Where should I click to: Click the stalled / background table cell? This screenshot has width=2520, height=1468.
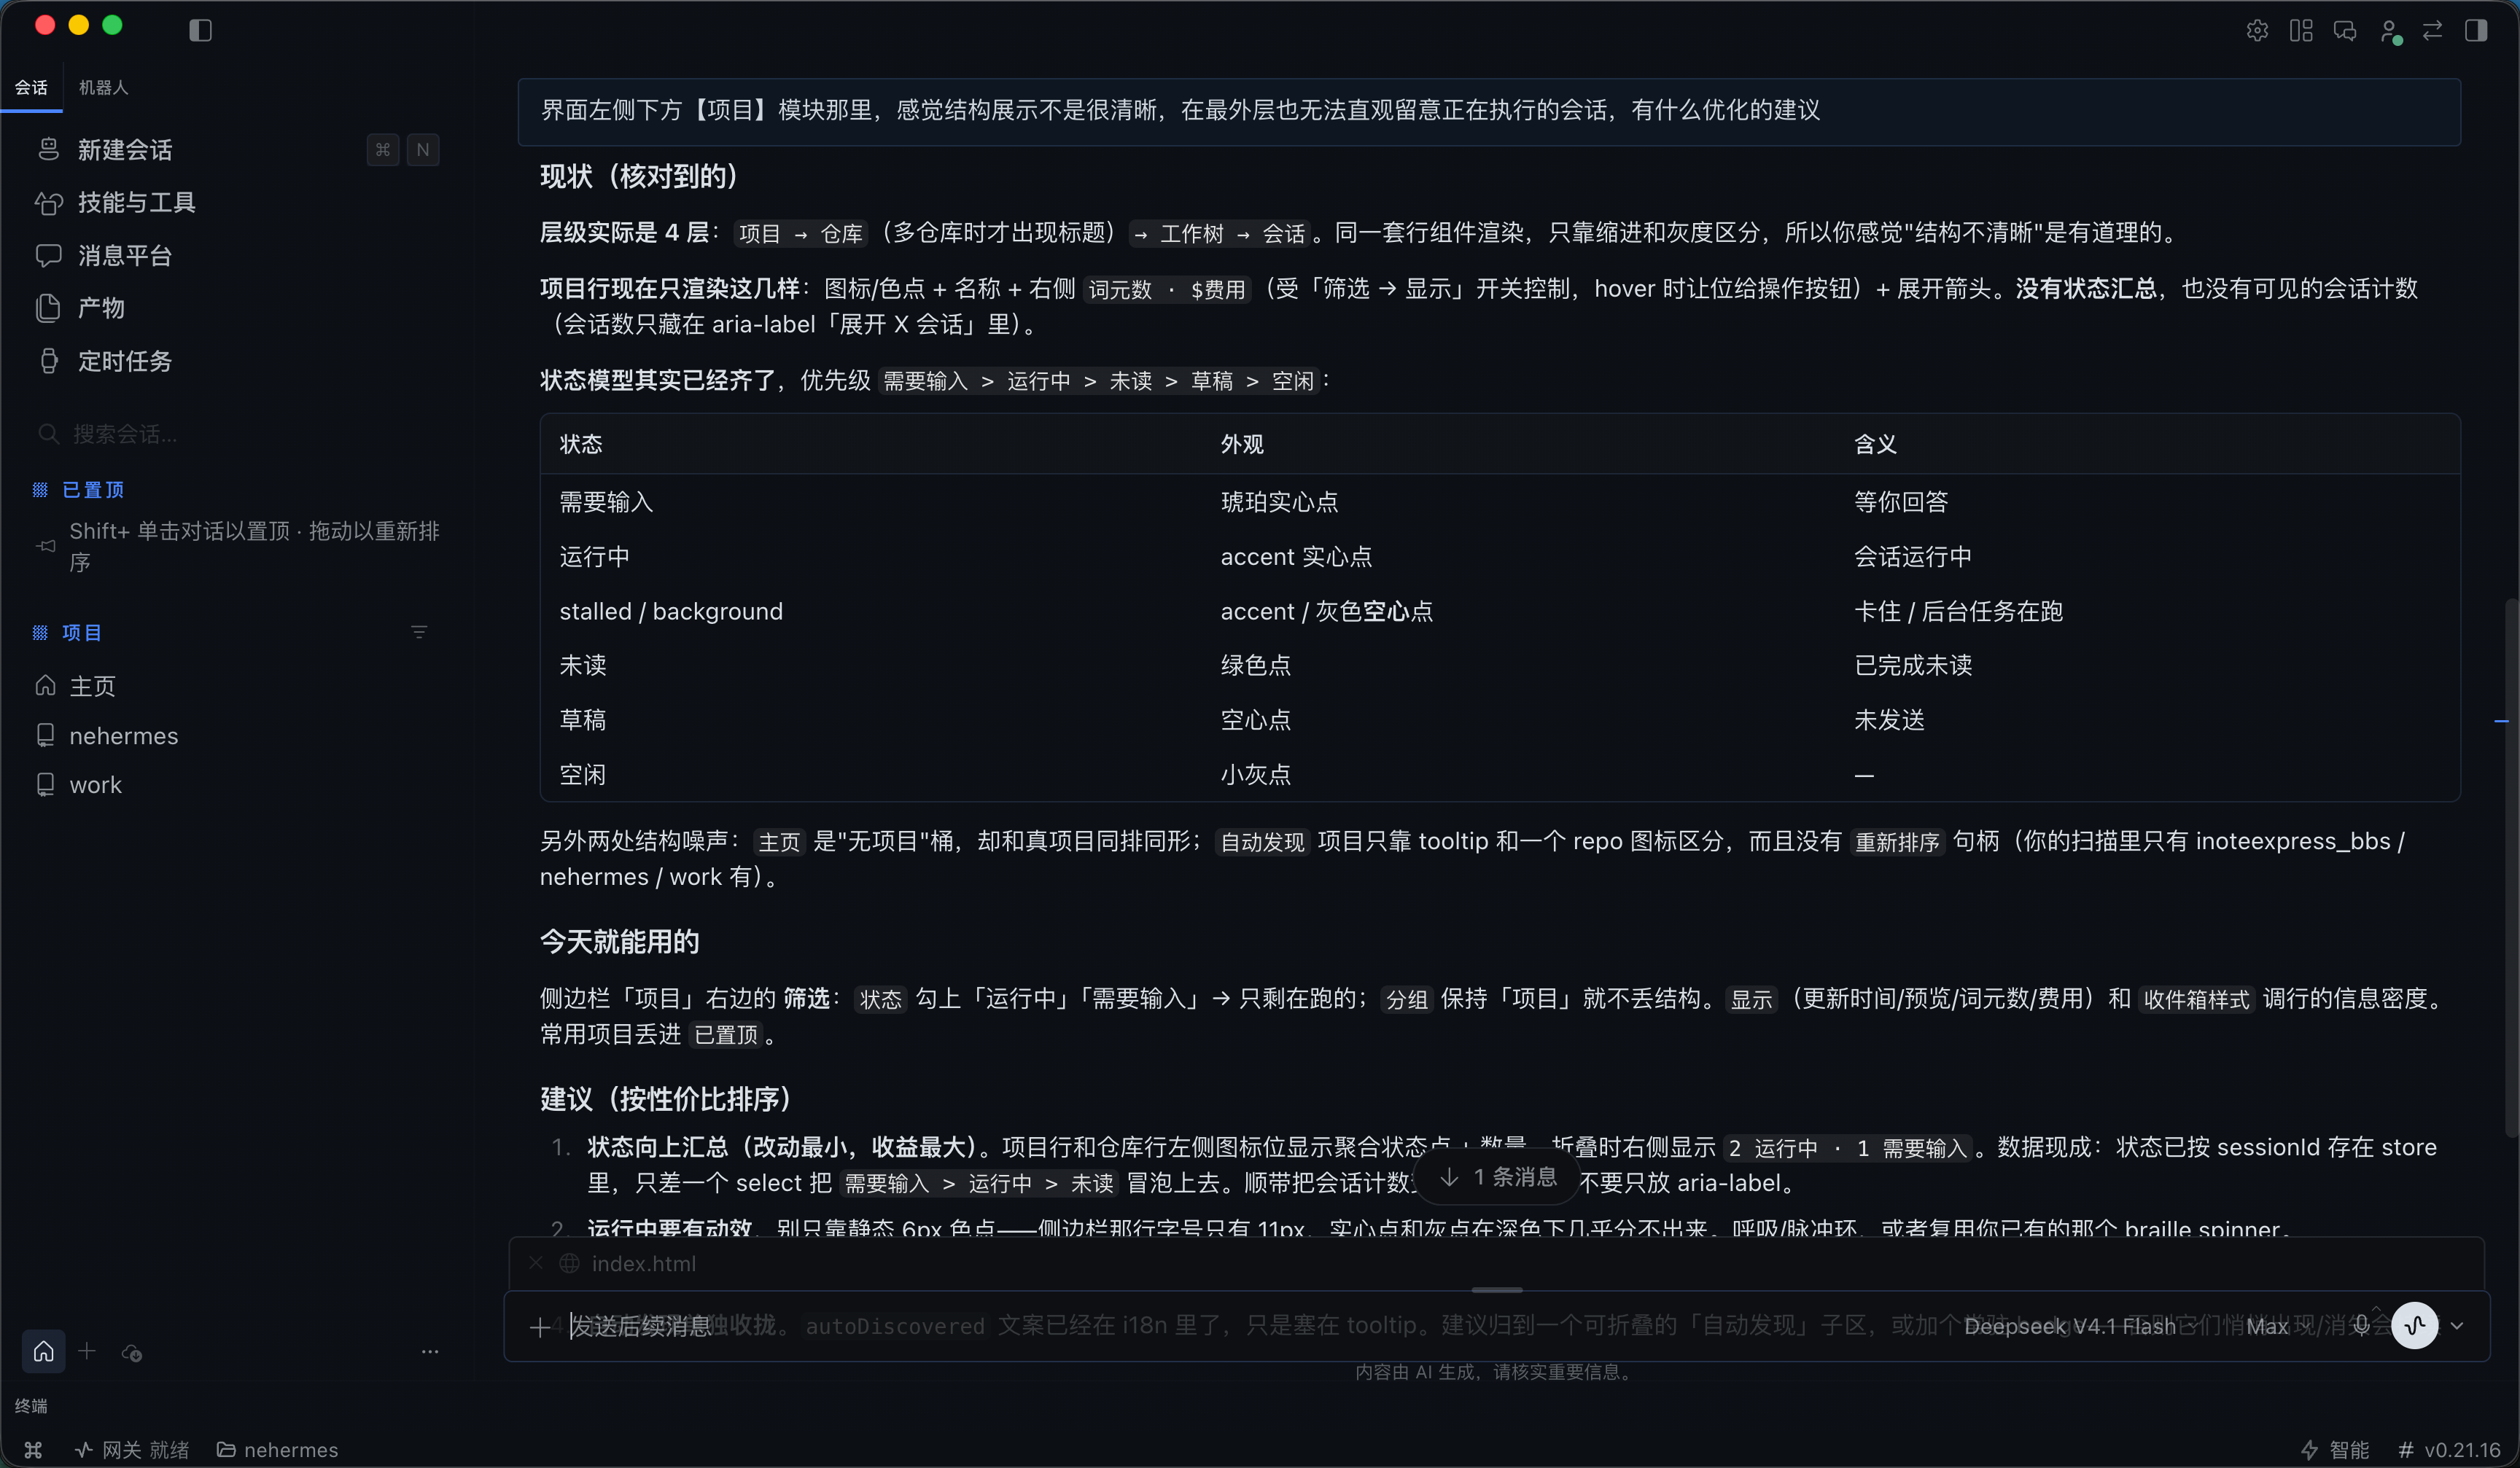pos(671,611)
